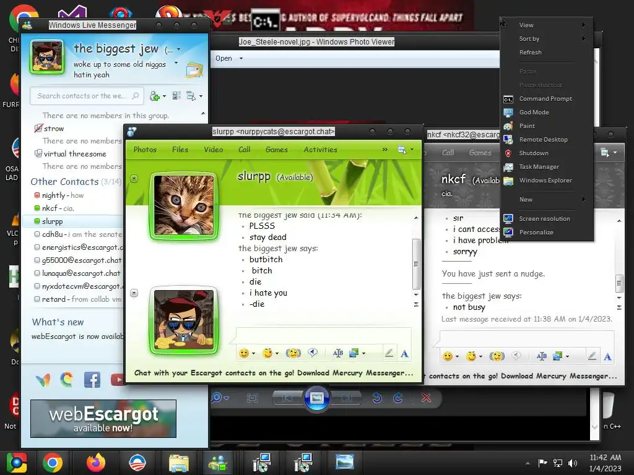Click voice clip icon in slurpp chat

tap(313, 353)
